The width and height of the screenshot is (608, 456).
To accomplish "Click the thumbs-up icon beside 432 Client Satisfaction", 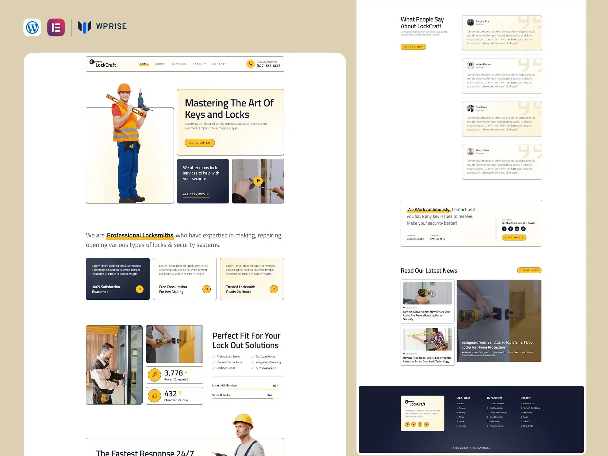I will (154, 396).
